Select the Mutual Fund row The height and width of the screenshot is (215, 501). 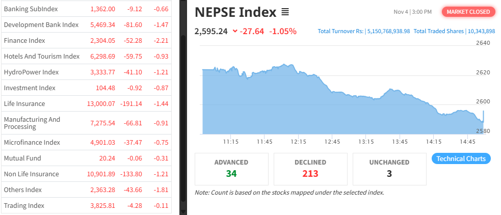click(22, 158)
